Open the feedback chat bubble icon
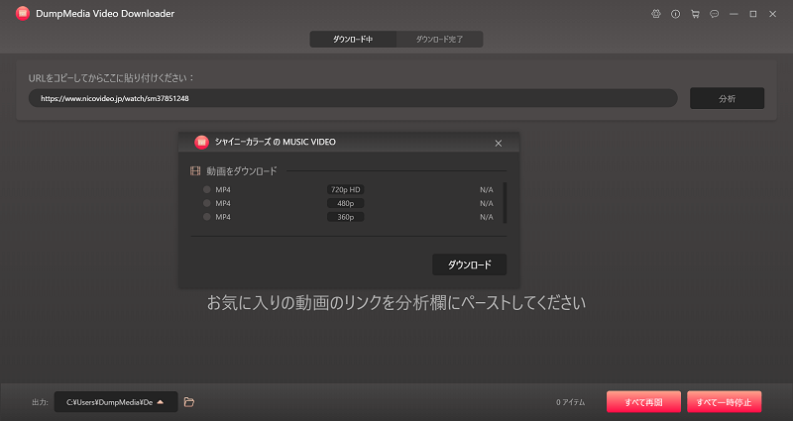793x421 pixels. (714, 14)
